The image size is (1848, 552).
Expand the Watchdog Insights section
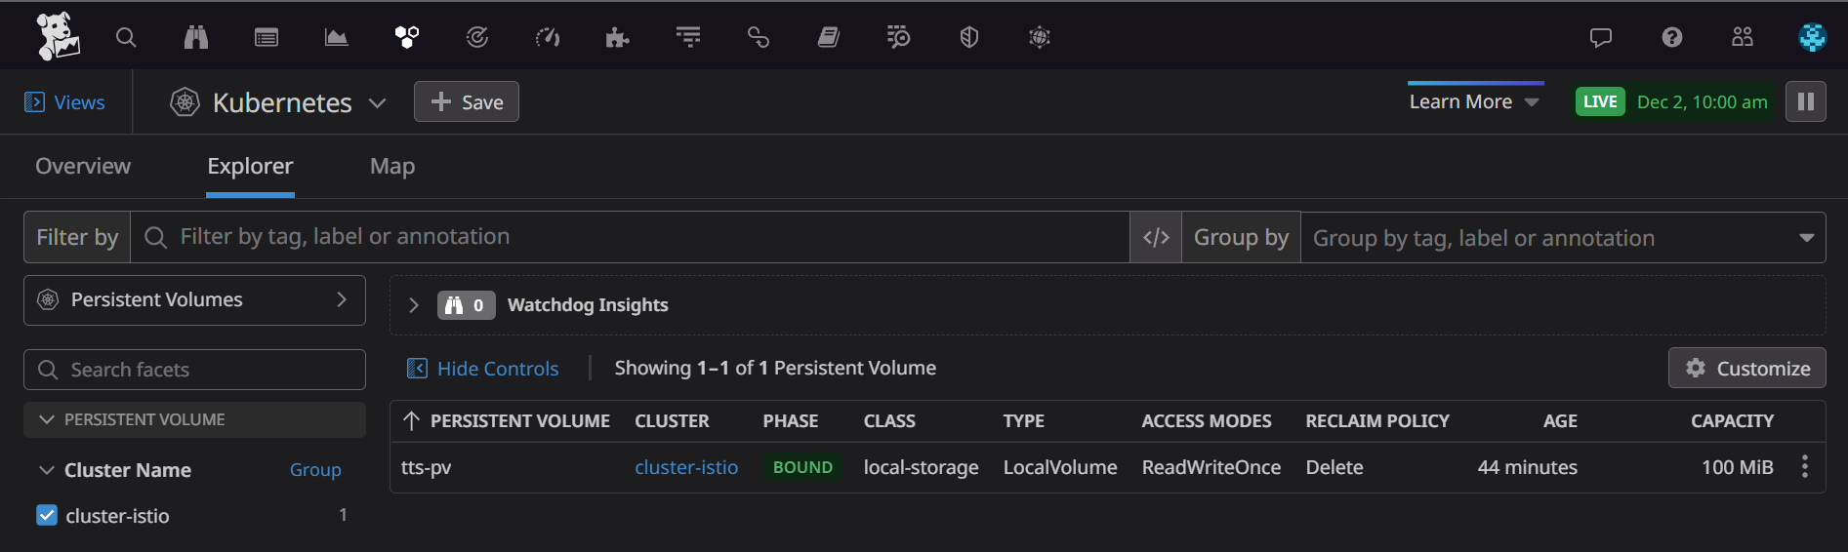coord(414,305)
